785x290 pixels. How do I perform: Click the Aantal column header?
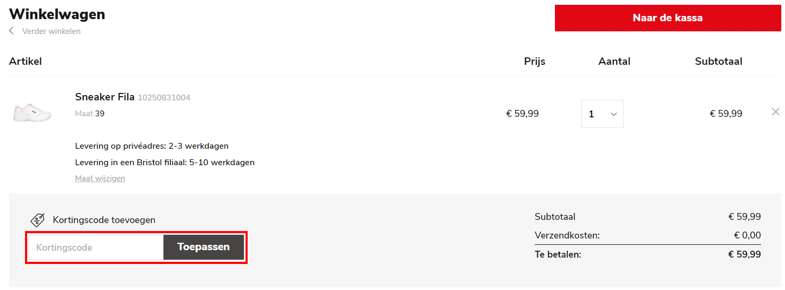pos(614,62)
